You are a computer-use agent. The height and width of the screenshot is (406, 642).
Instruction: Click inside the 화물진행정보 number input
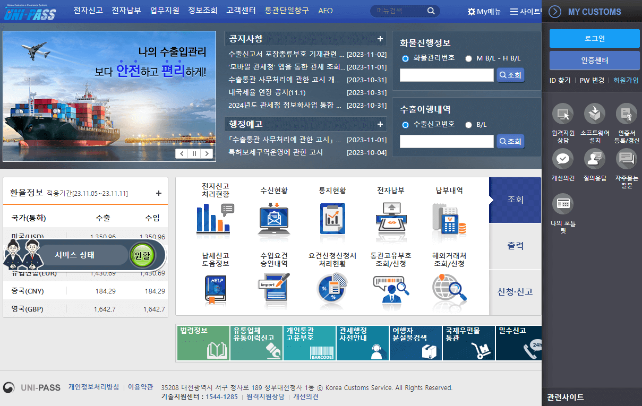coord(447,75)
